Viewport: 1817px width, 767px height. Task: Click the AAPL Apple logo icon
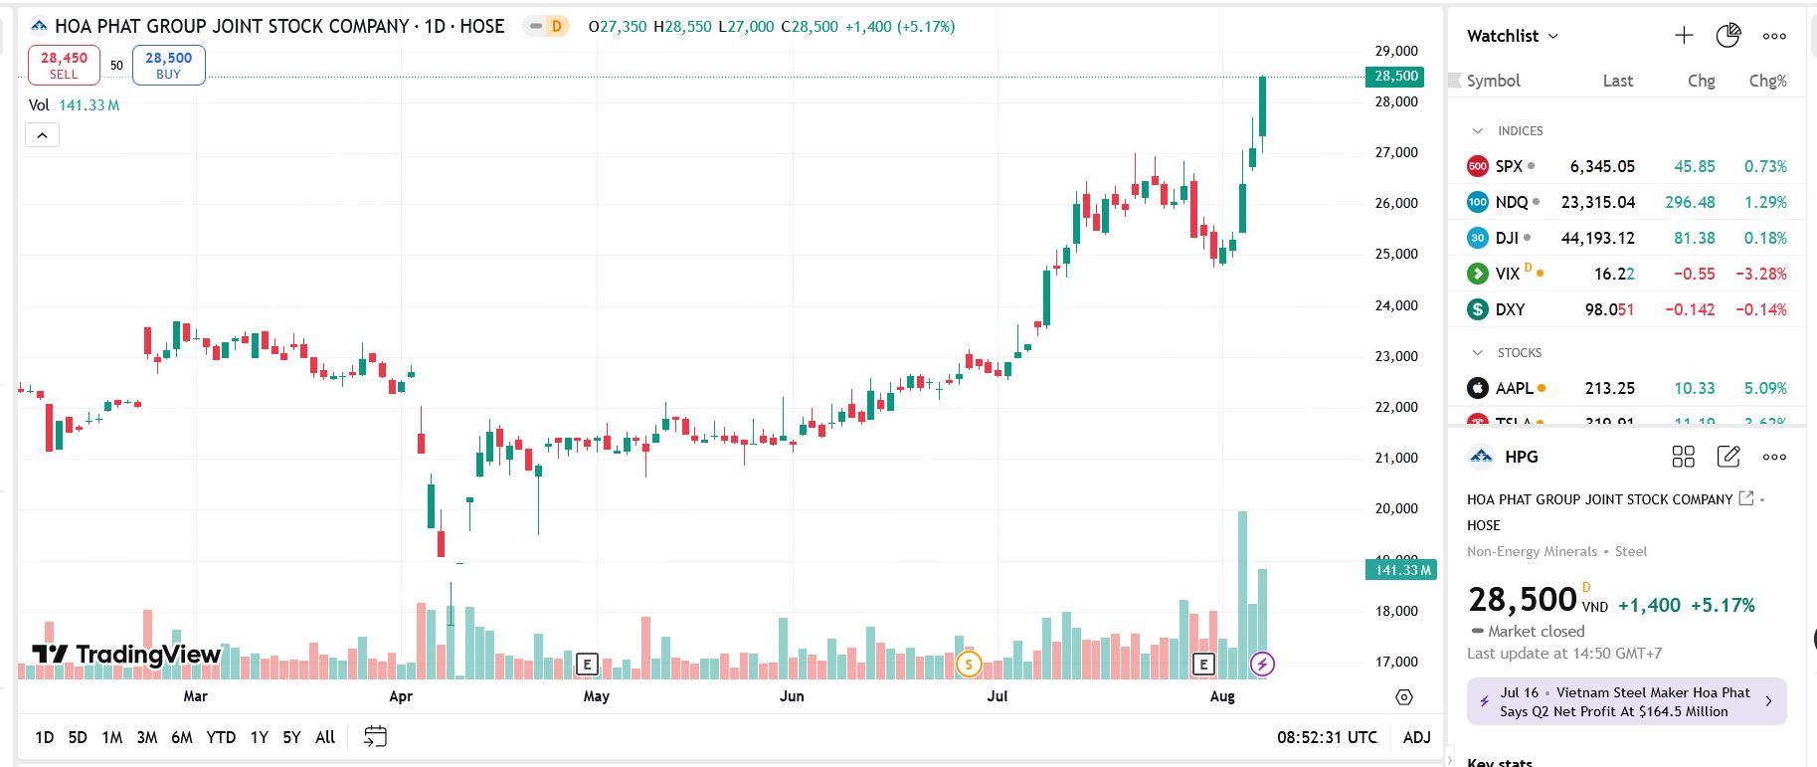[x=1478, y=388]
